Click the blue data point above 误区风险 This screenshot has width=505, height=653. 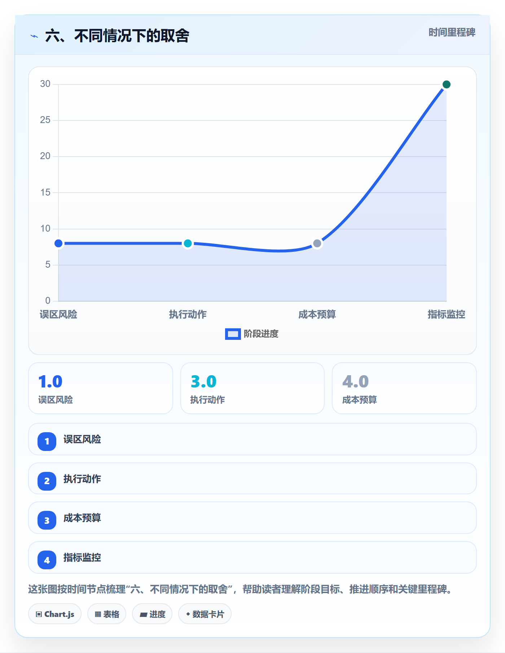58,244
